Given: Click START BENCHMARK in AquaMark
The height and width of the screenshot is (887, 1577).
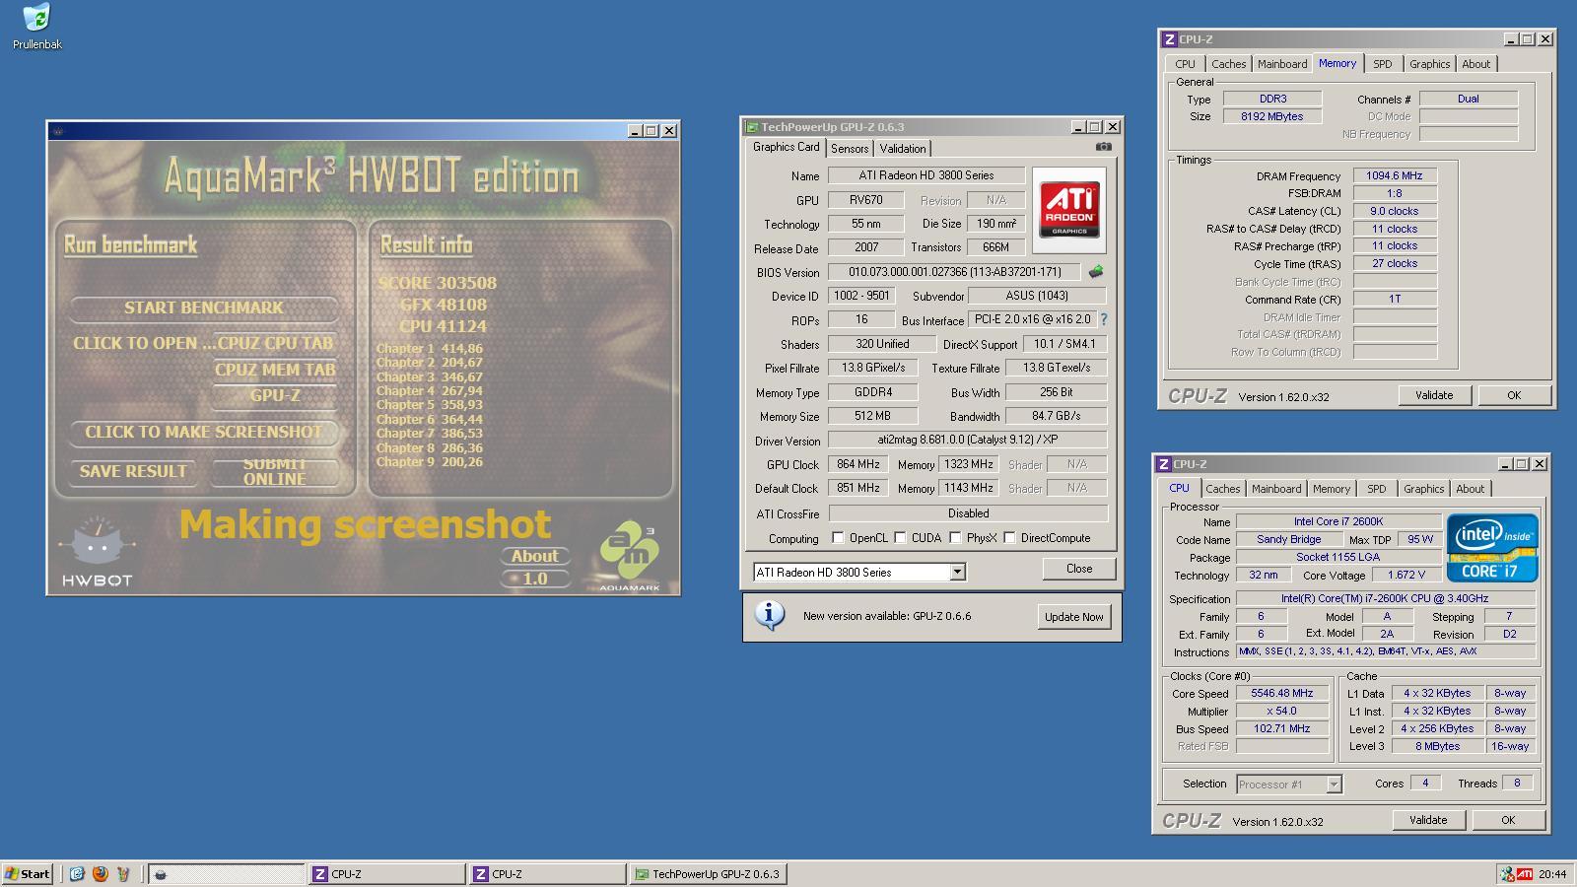Looking at the screenshot, I should click(x=204, y=307).
